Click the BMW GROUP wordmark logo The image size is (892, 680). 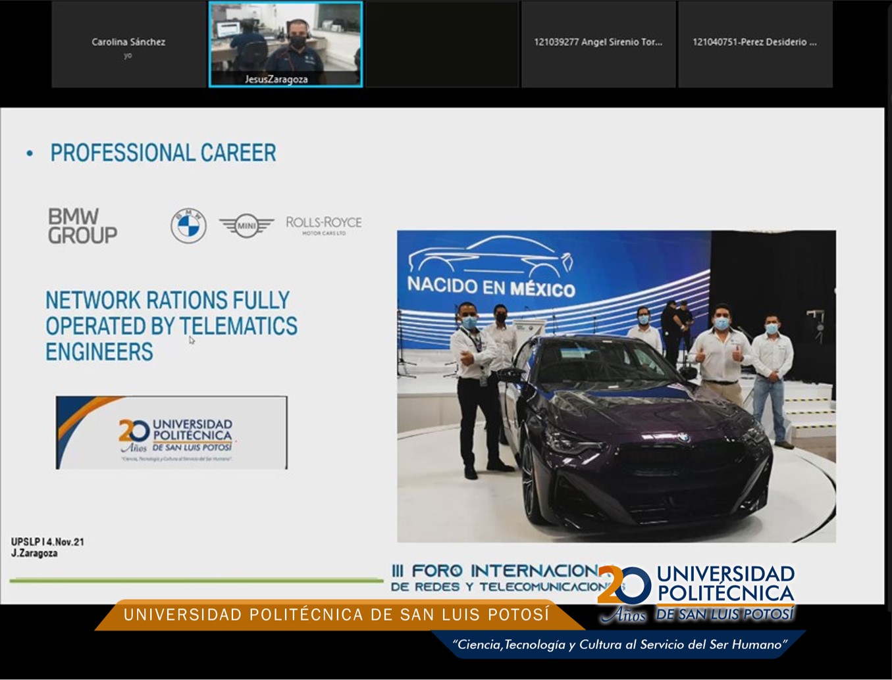coord(82,226)
